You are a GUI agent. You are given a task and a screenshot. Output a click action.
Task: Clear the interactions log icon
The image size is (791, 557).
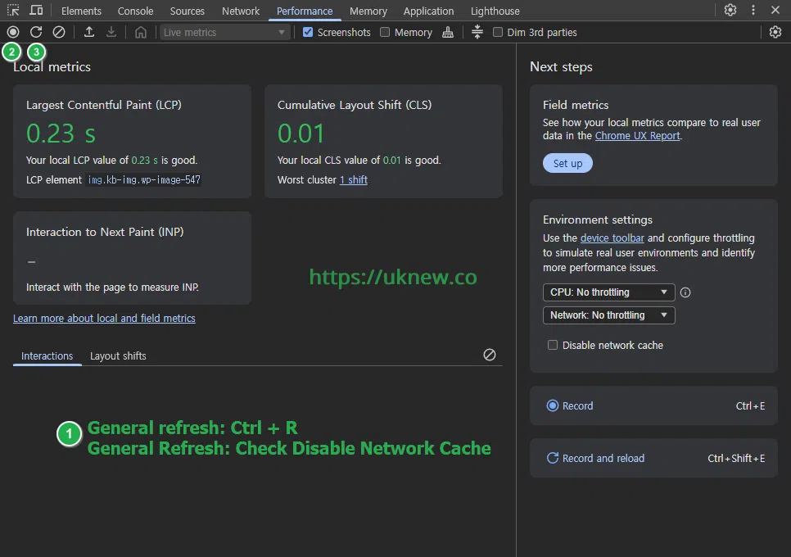(x=490, y=355)
